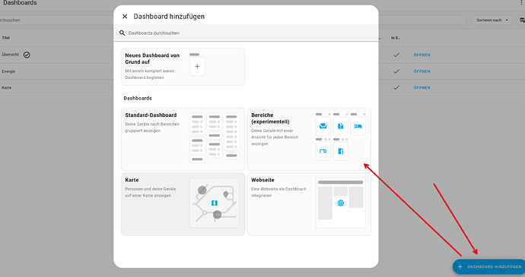Image resolution: width=525 pixels, height=277 pixels.
Task: Click the door icon in Bereiche preview
Action: click(341, 151)
